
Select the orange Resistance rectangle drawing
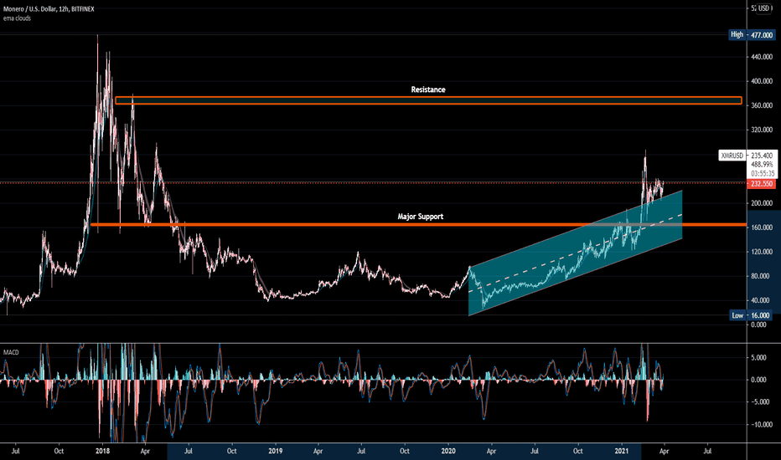(x=428, y=100)
